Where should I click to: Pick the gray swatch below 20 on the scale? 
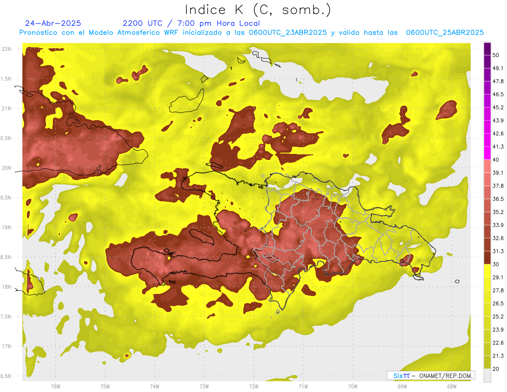pos(488,376)
